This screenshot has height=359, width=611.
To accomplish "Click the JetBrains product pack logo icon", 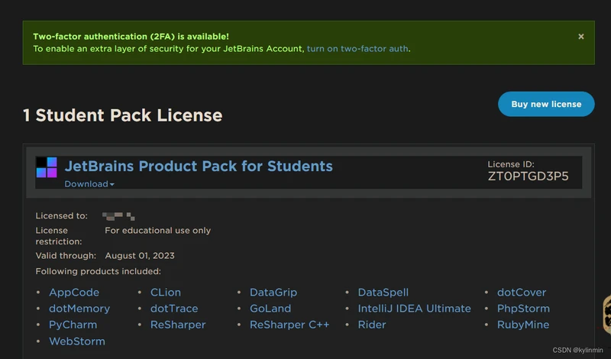I will point(47,167).
